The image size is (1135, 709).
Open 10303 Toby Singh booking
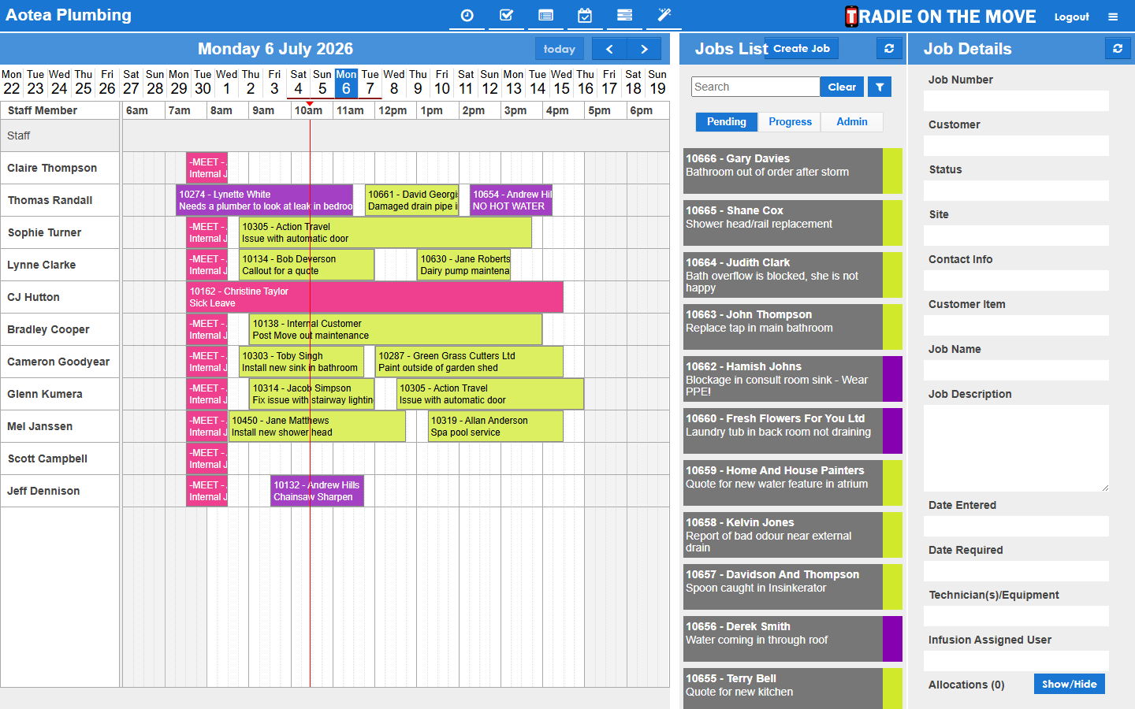[x=301, y=362]
